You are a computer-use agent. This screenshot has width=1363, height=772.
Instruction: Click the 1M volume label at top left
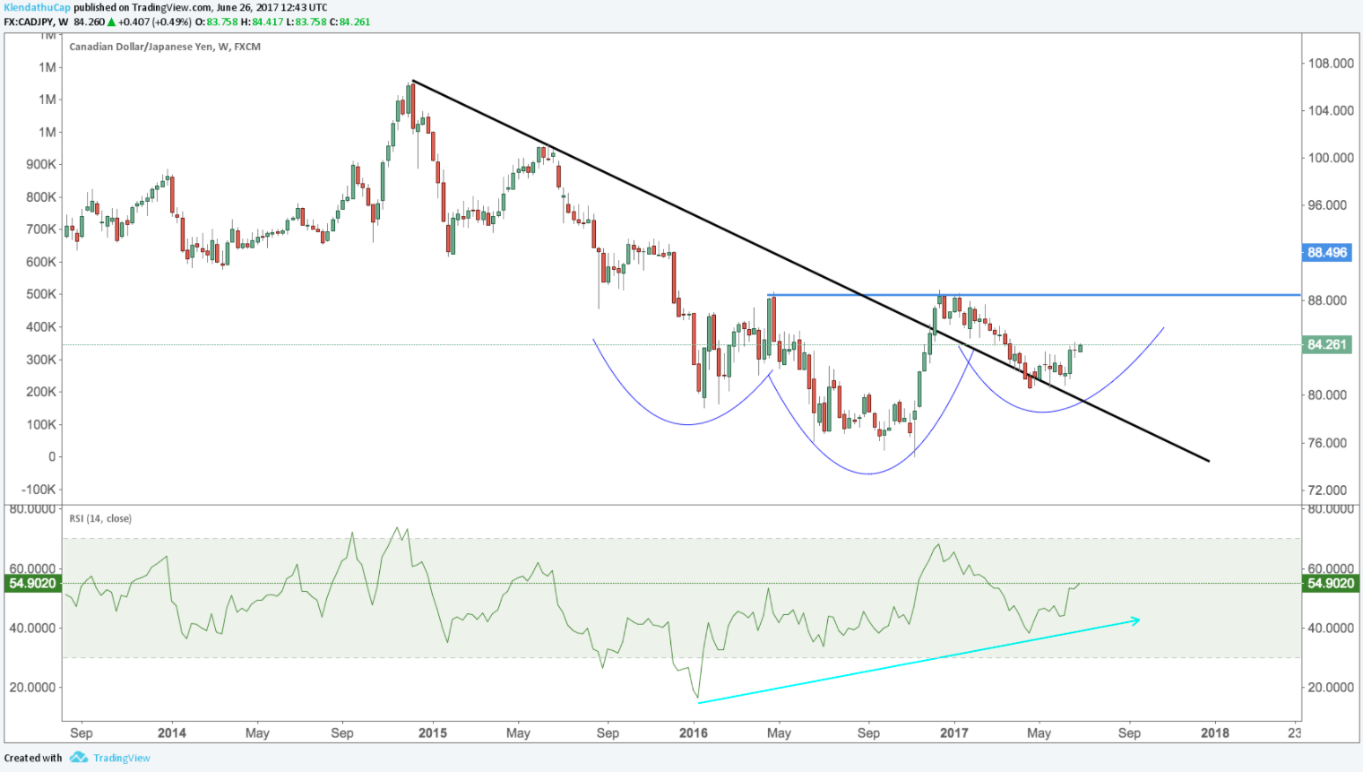47,67
